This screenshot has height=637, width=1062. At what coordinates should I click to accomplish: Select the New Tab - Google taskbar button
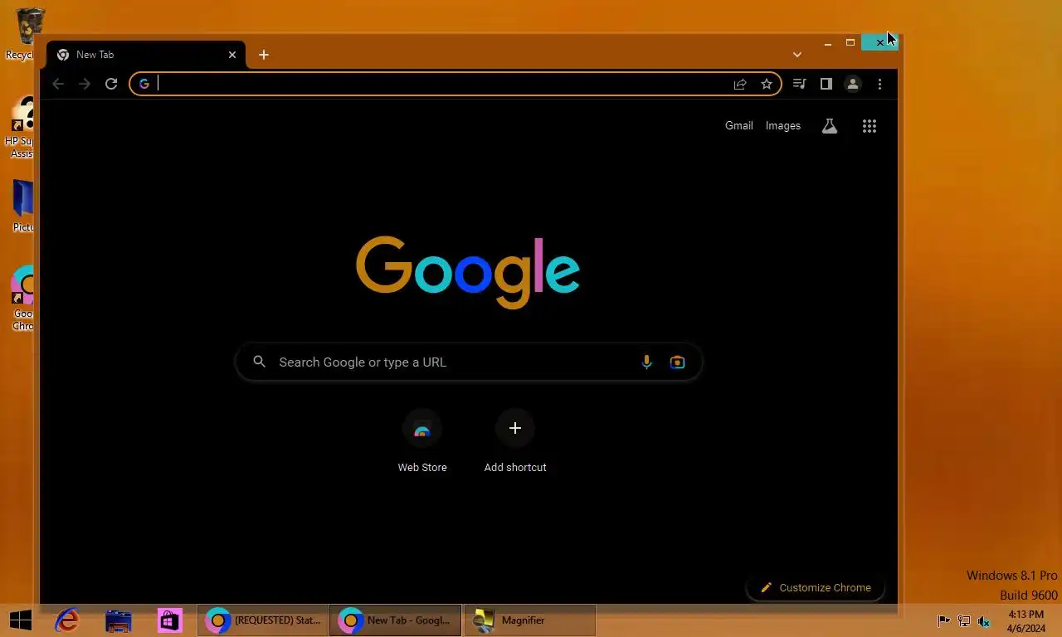pyautogui.click(x=396, y=620)
